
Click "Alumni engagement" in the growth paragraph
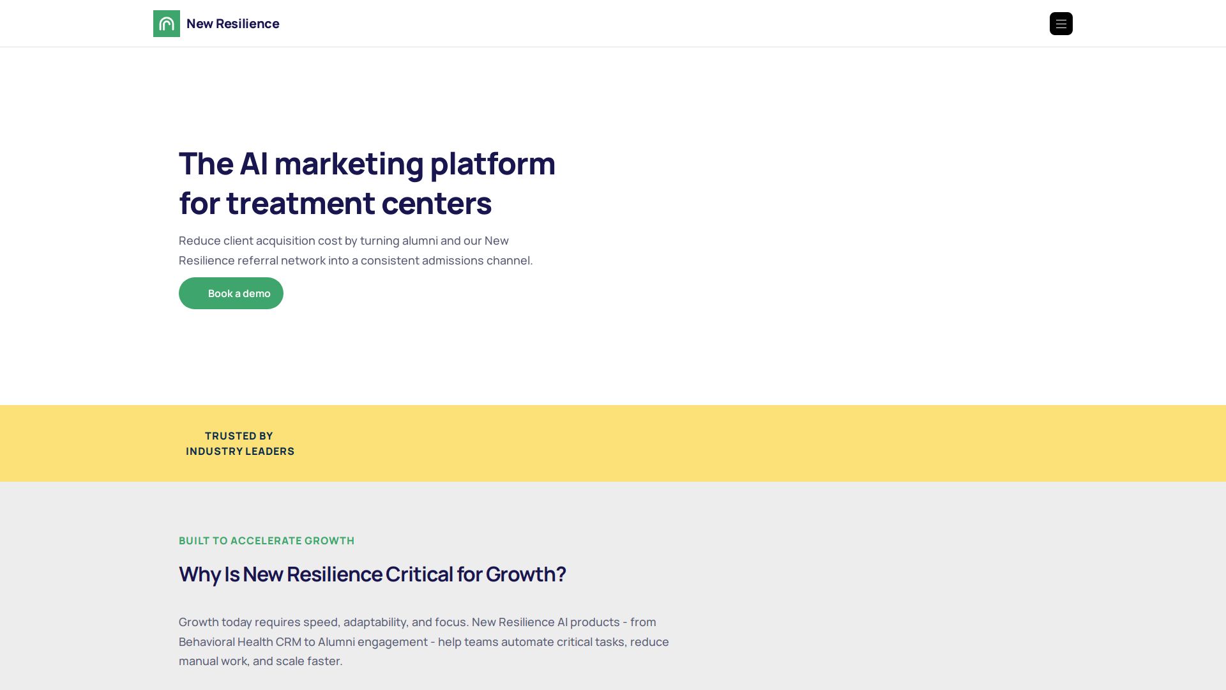372,642
